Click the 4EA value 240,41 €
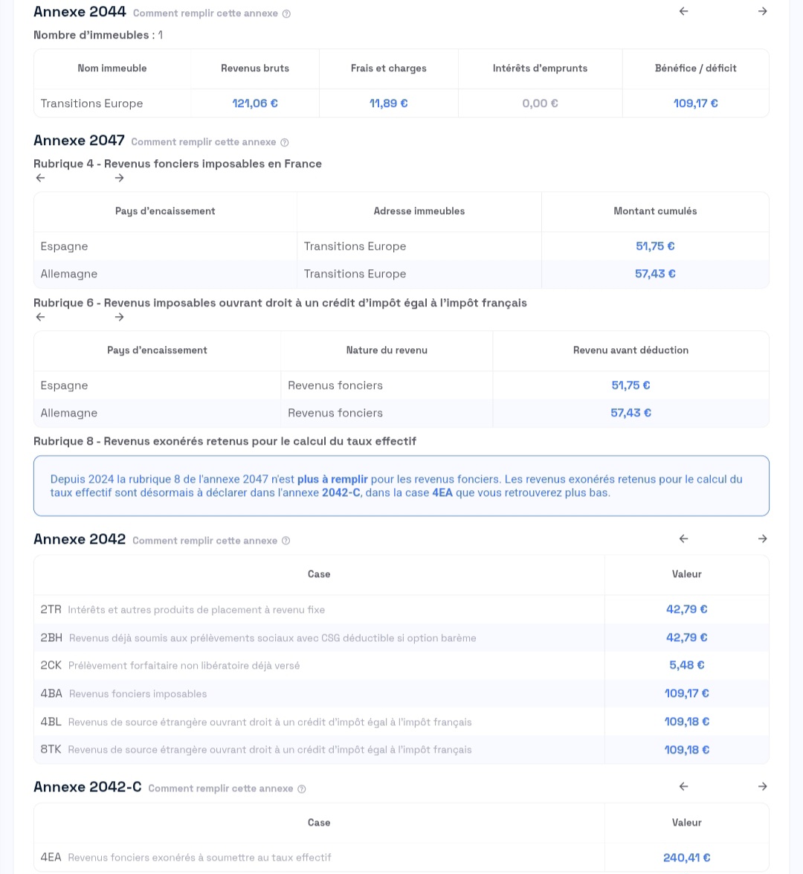 pos(686,858)
